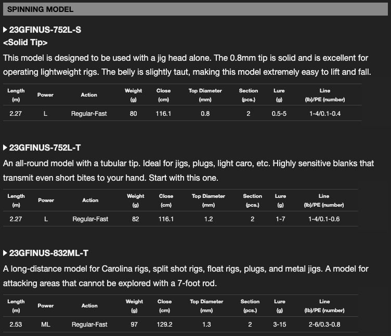Click the triangle beside 23GFINUS-832ML-T

5,253
